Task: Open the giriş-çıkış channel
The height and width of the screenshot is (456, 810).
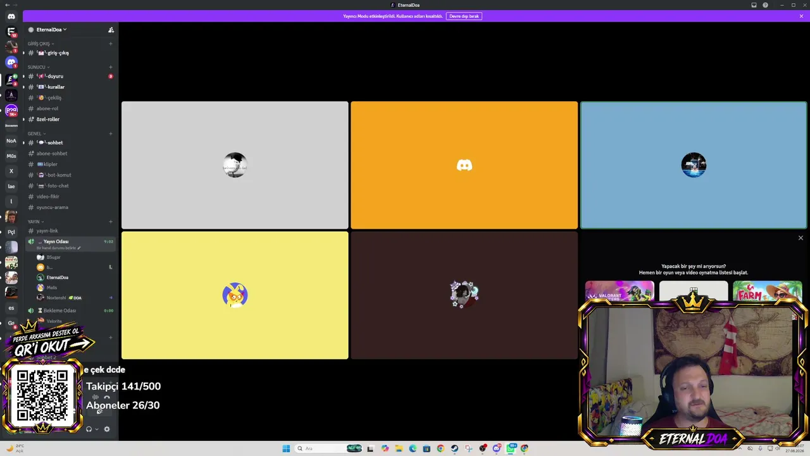Action: point(70,53)
